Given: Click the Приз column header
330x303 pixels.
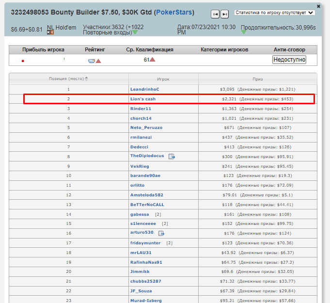Looking at the screenshot, I should coord(257,79).
